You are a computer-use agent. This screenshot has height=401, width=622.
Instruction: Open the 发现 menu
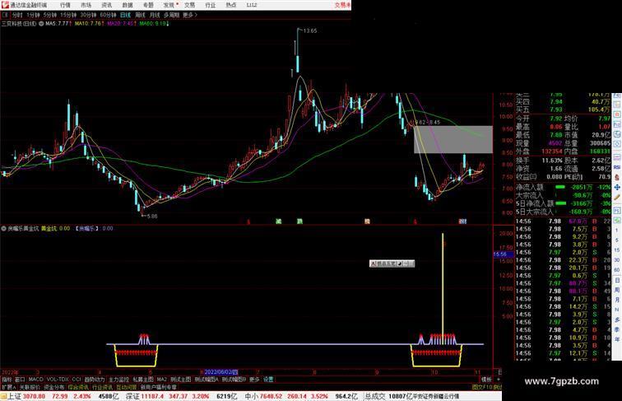169,5
